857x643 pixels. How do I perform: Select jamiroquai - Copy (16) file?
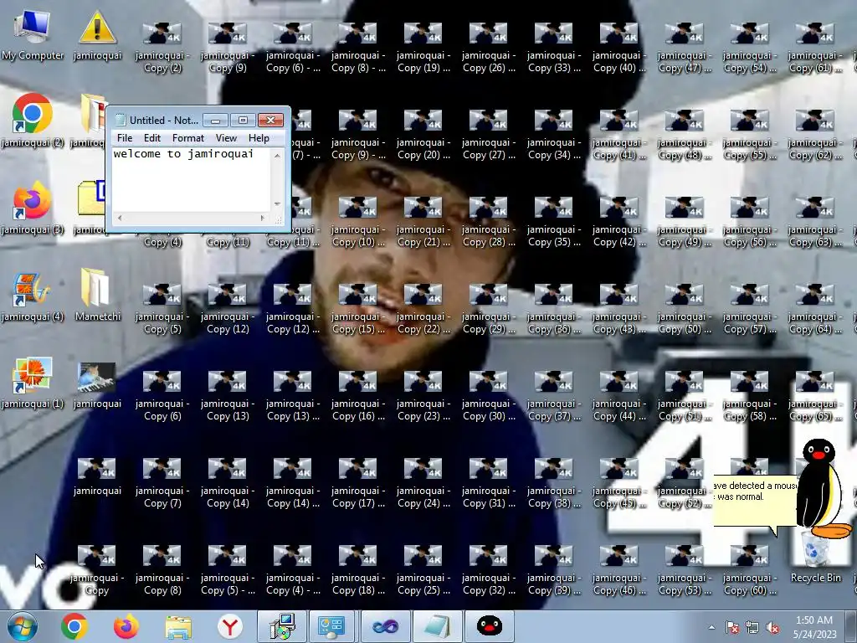[358, 396]
